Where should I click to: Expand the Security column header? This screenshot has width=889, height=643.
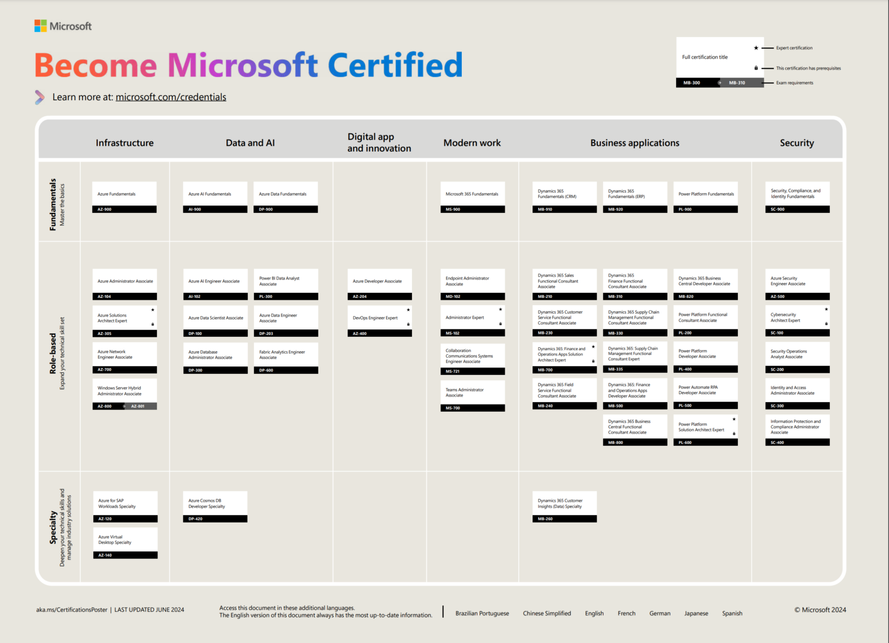click(x=797, y=142)
